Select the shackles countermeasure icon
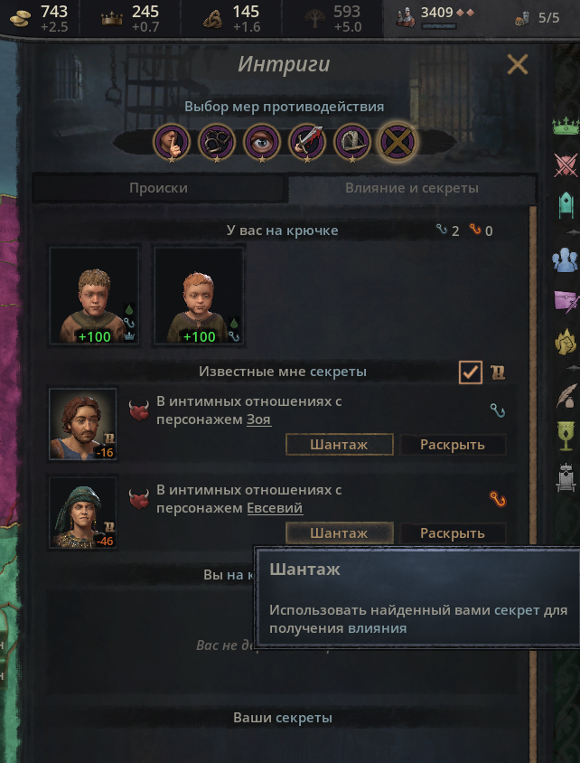Image resolution: width=580 pixels, height=763 pixels. pos(216,143)
